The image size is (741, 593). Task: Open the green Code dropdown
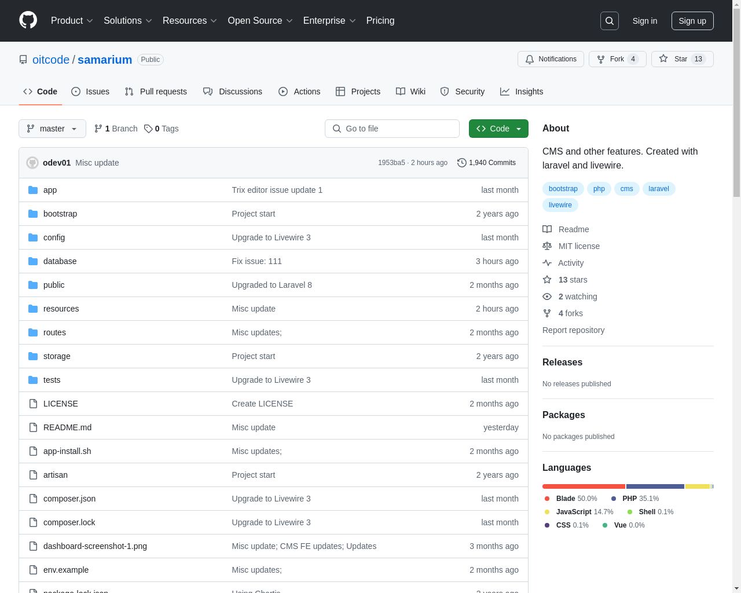pyautogui.click(x=498, y=129)
